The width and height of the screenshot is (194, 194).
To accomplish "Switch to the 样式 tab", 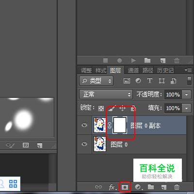I will pos(101,70).
